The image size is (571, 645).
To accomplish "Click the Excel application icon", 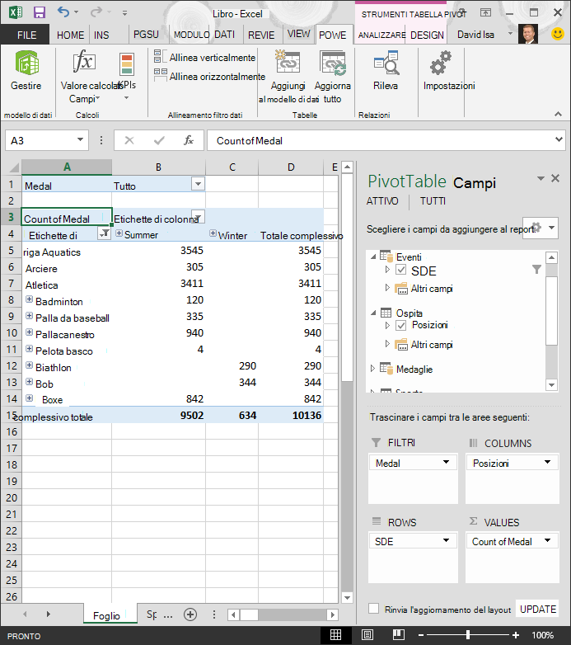I will [x=16, y=12].
